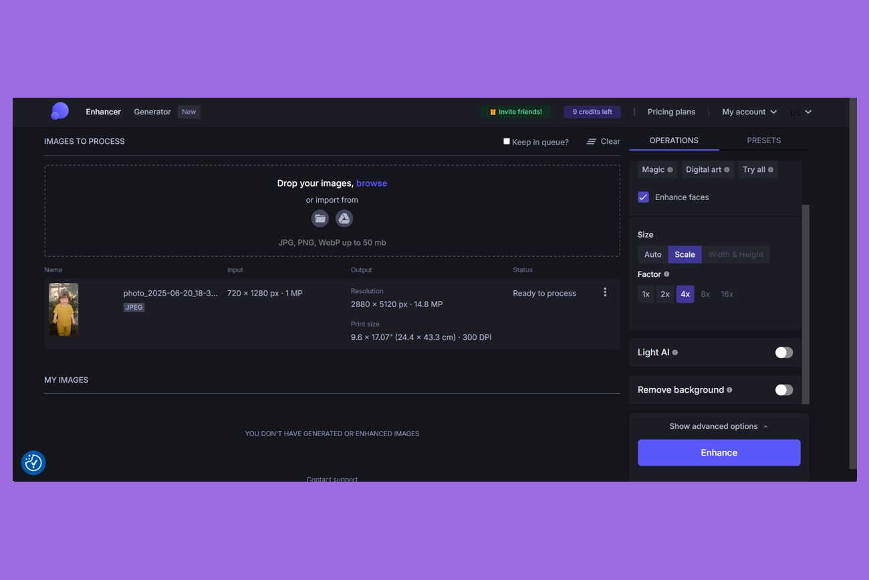Click the app logo in header
This screenshot has width=869, height=580.
point(59,112)
